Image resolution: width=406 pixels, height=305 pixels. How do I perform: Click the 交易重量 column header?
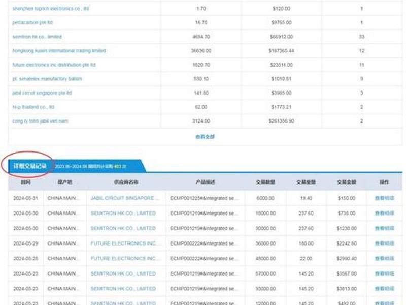306,182
